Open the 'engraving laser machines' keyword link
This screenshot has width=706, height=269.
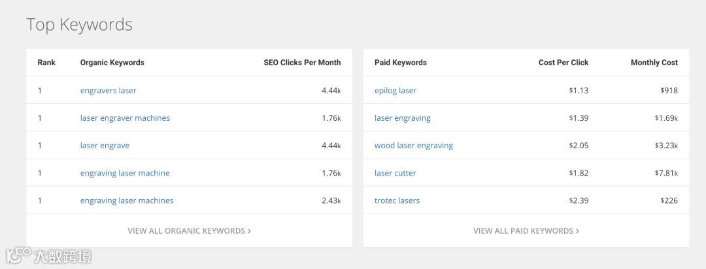tap(127, 200)
